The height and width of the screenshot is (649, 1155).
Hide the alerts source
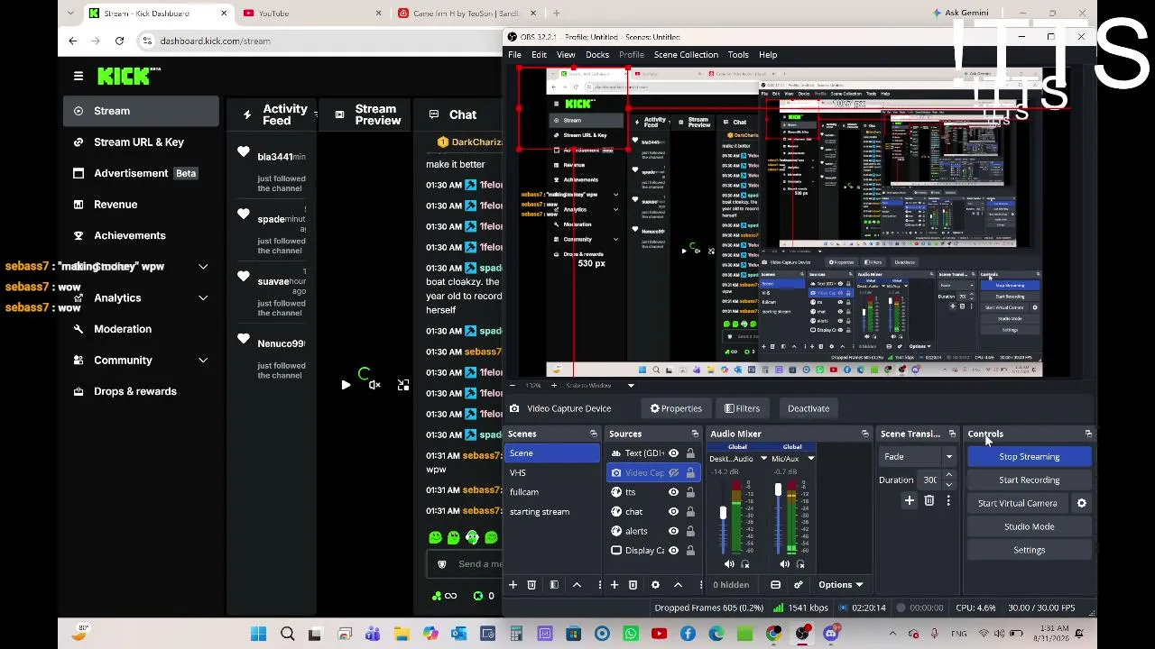[673, 531]
